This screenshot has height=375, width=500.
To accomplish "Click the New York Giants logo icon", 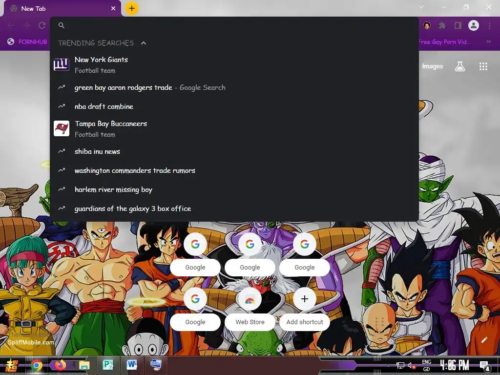I will pos(62,65).
